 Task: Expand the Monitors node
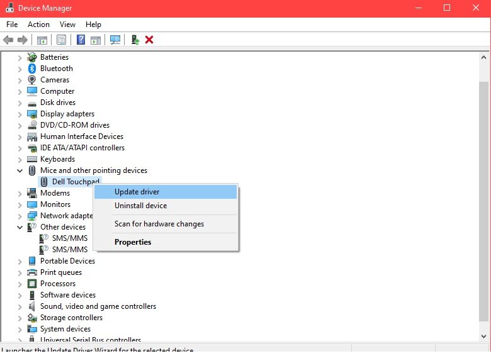click(20, 205)
